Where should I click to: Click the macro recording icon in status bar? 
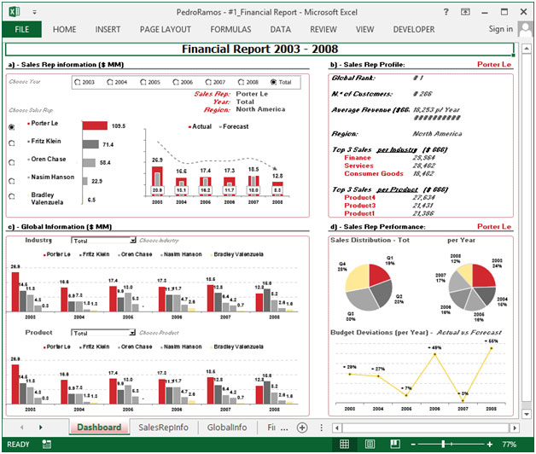46,444
